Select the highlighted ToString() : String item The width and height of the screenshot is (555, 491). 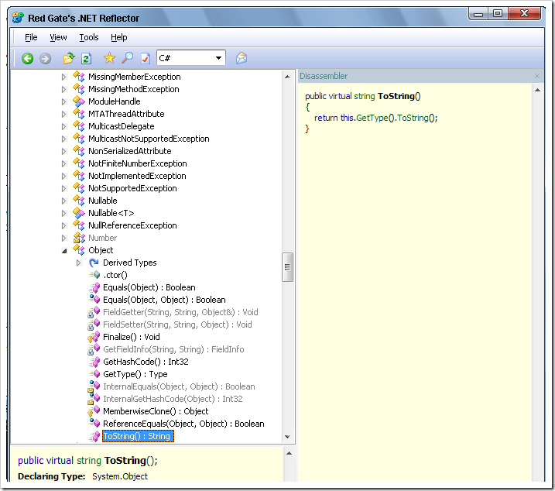coord(138,436)
